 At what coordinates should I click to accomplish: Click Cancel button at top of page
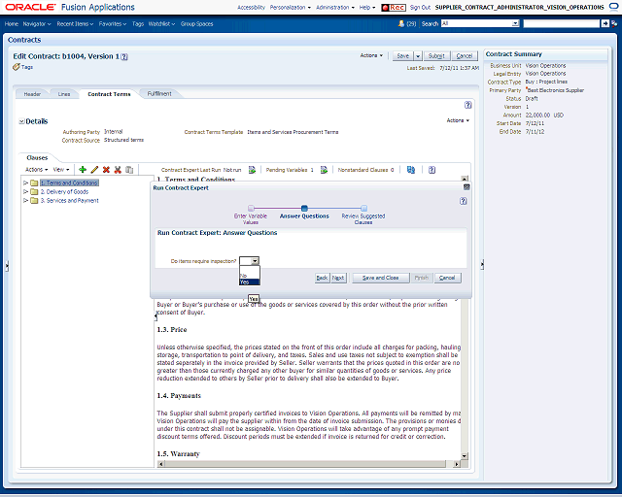click(x=465, y=56)
